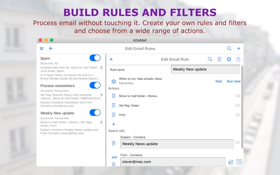
Task: Add a new action with plus icon
Action: pyautogui.click(x=113, y=124)
